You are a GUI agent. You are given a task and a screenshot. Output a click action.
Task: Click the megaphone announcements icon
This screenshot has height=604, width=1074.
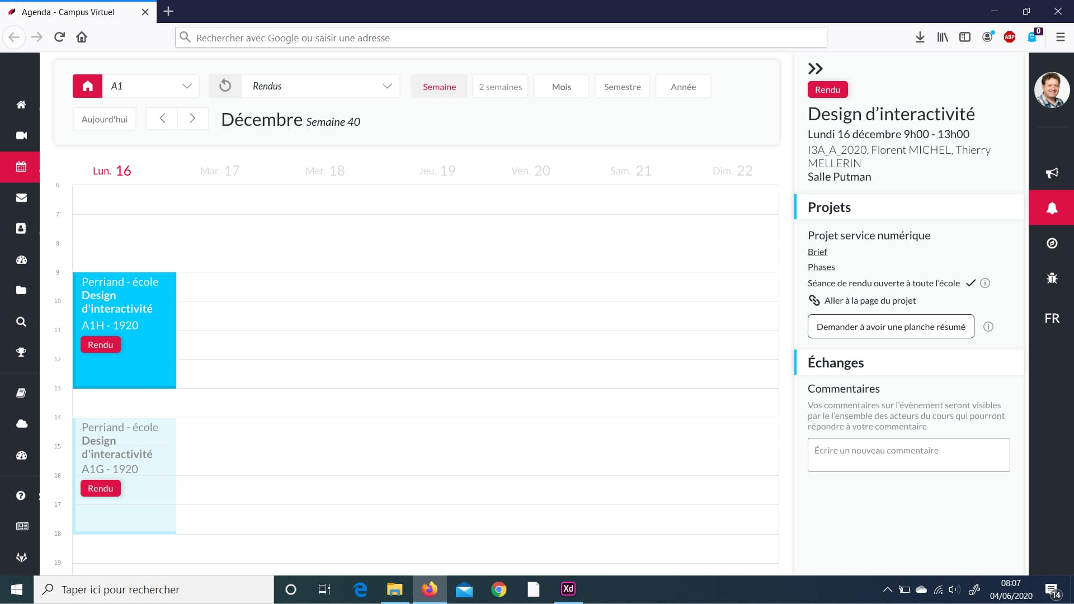[x=1052, y=173]
